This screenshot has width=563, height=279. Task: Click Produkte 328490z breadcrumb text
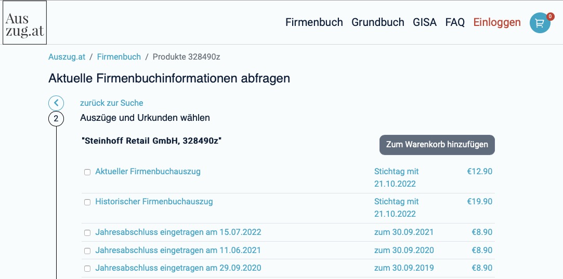[x=186, y=57]
